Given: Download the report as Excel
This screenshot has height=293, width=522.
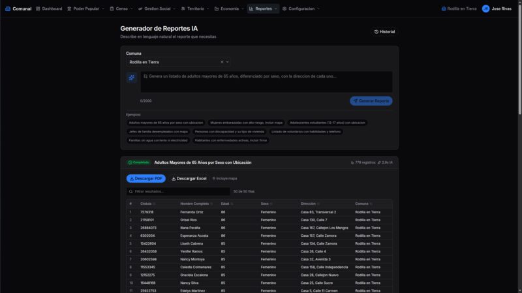Looking at the screenshot, I should 189,178.
